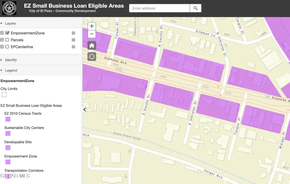Screen dimensions: 290x184
Task: Open the Identify panel section
Action: 11,60
